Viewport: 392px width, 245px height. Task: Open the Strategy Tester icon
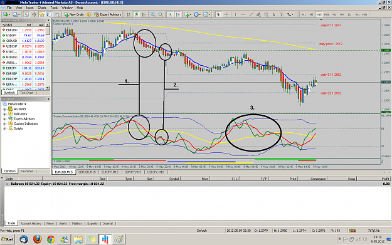[57, 14]
